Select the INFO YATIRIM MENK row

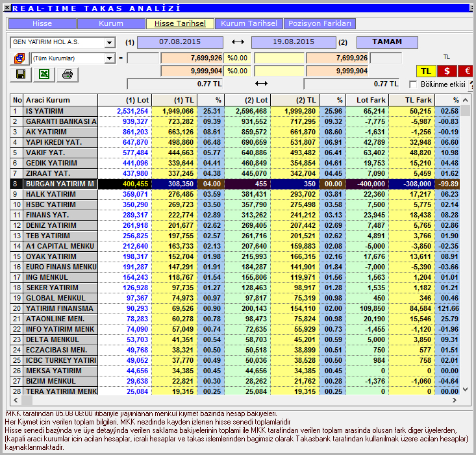point(235,330)
